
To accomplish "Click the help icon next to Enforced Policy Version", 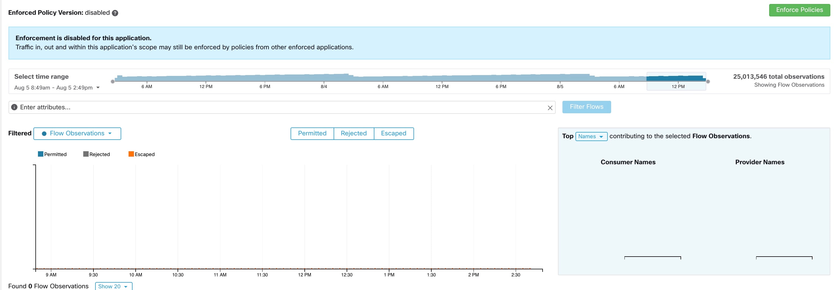I will click(x=115, y=13).
